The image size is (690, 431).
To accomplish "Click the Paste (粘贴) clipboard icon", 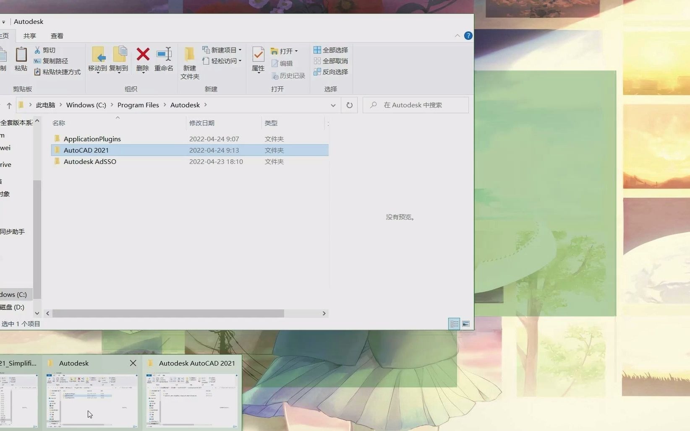I will 21,55.
